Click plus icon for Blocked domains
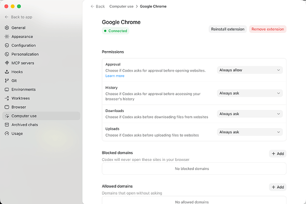Viewport: 306px width, 204px height. [274, 154]
